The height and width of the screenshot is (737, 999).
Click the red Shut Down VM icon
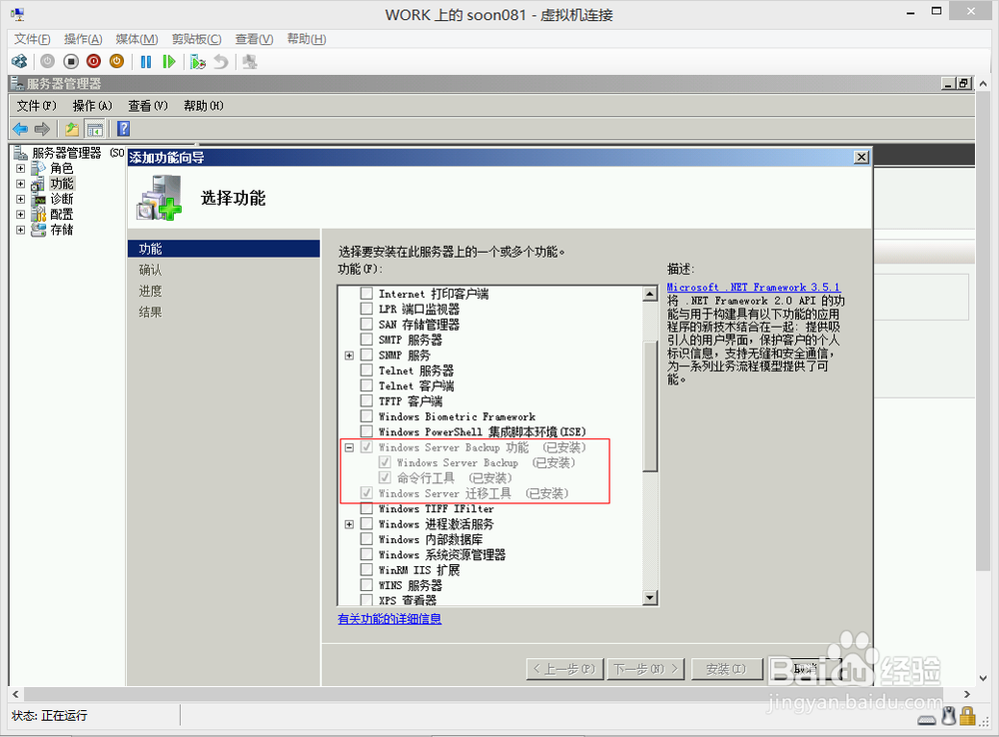[94, 62]
